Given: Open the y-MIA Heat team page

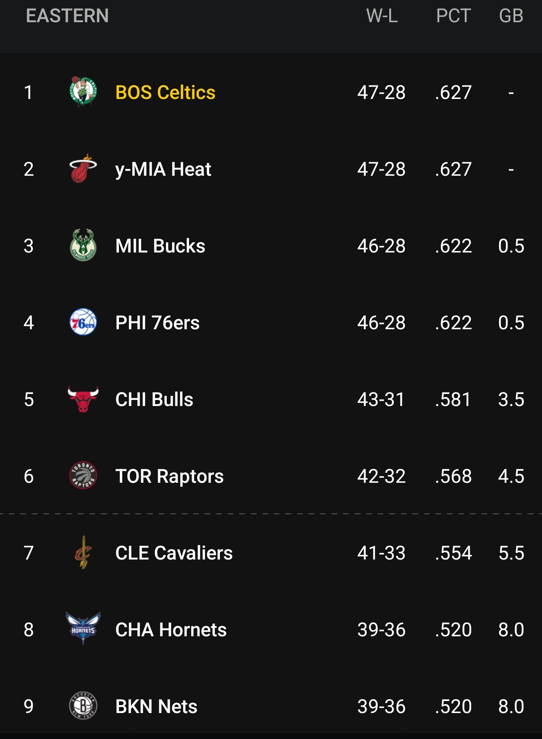Looking at the screenshot, I should tap(164, 169).
